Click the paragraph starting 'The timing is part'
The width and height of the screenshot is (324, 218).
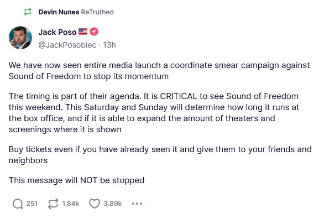tap(154, 113)
